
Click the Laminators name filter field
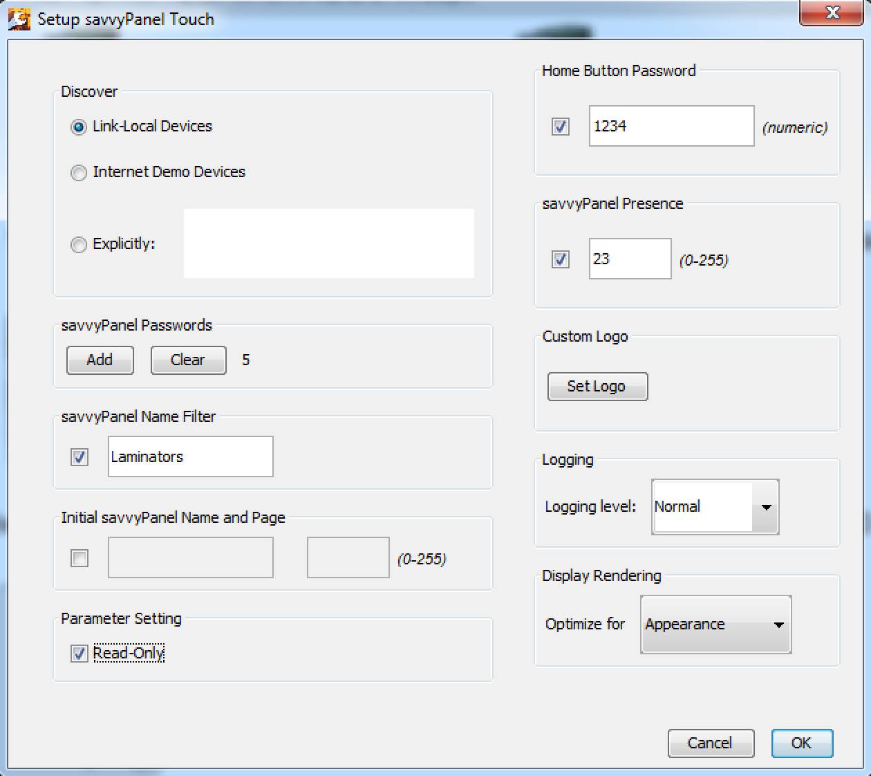190,456
